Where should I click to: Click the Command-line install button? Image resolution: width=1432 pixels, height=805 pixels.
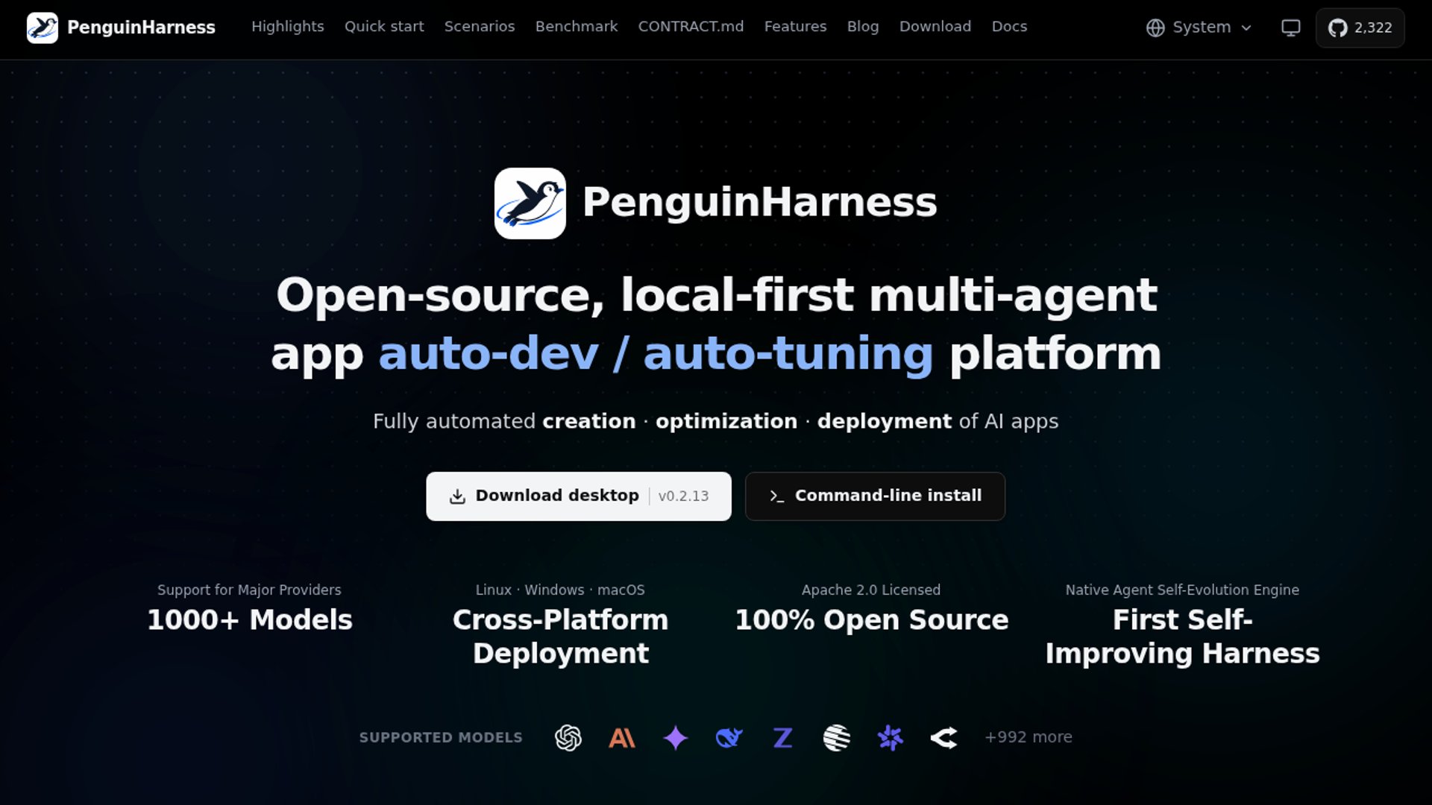[x=875, y=496]
